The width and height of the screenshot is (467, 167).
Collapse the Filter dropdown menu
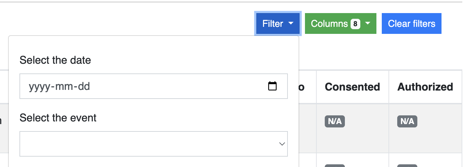pos(278,23)
